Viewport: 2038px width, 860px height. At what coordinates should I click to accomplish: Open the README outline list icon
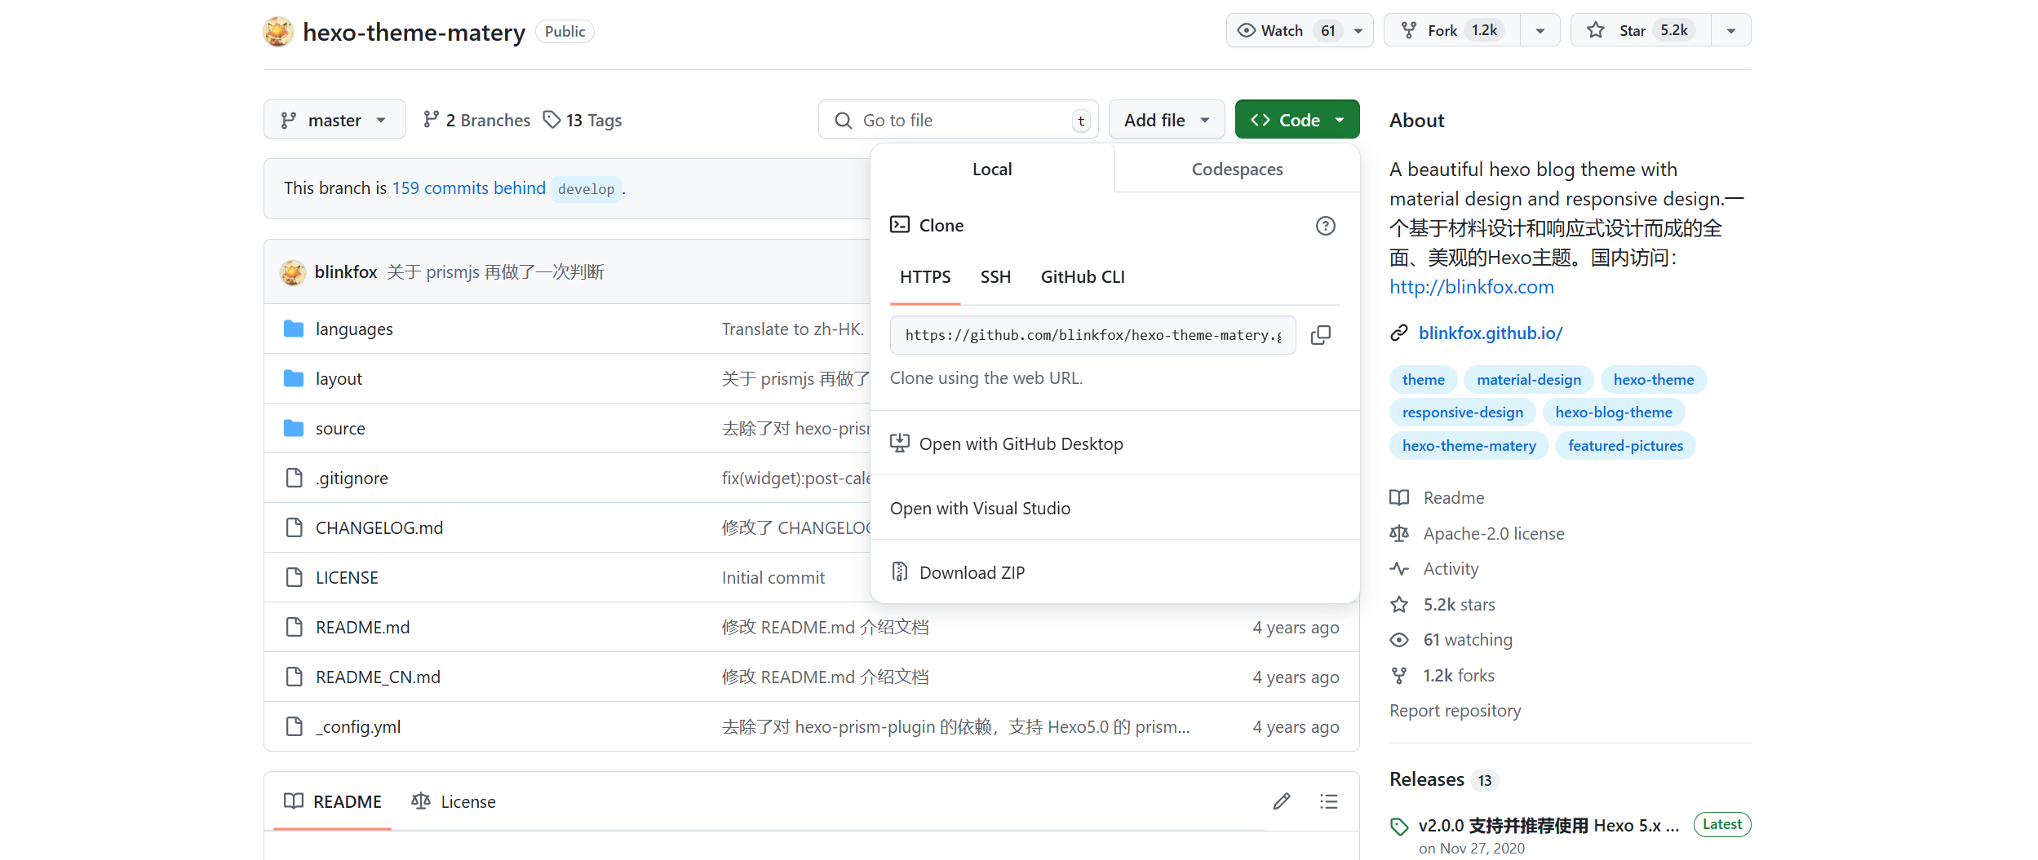pos(1328,801)
